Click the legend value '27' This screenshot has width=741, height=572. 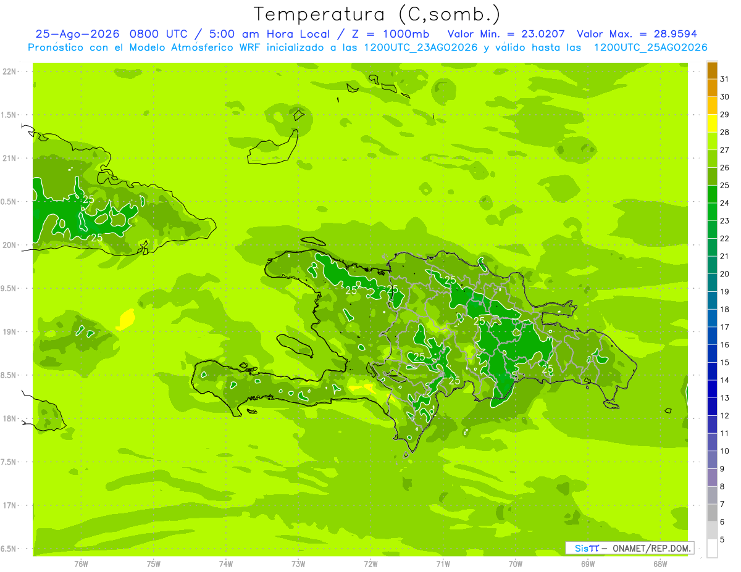(725, 150)
